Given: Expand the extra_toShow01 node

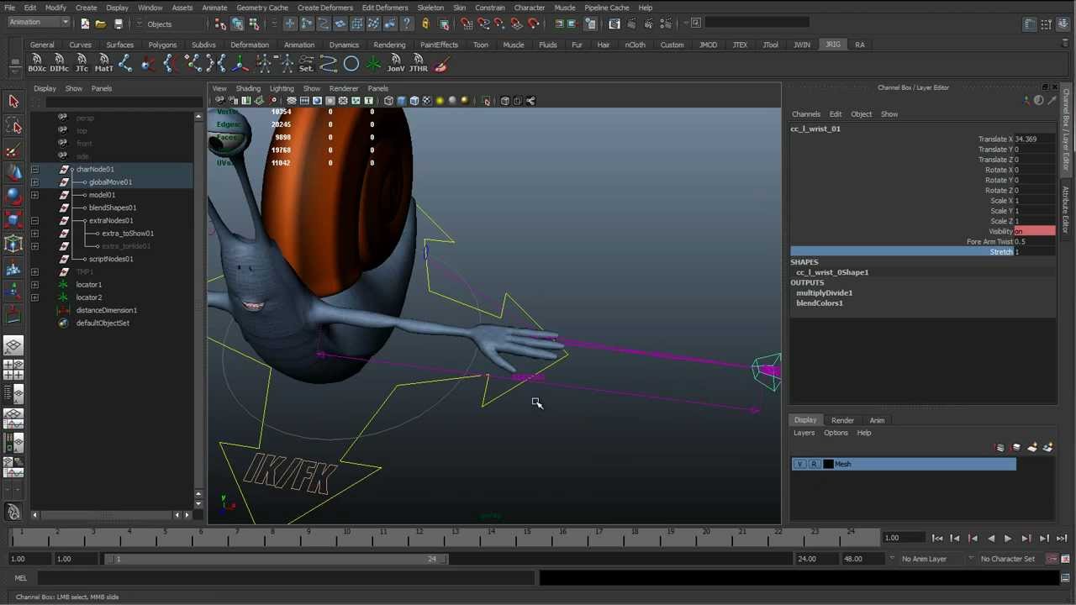Looking at the screenshot, I should (x=34, y=233).
